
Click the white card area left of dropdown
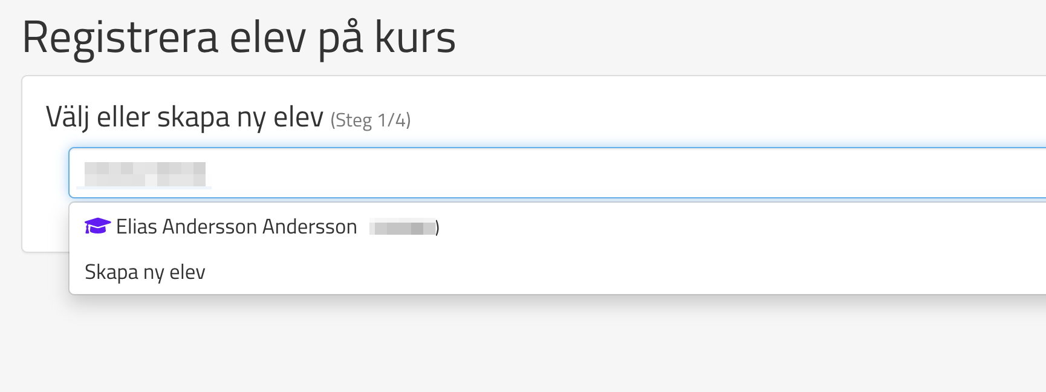(x=45, y=224)
